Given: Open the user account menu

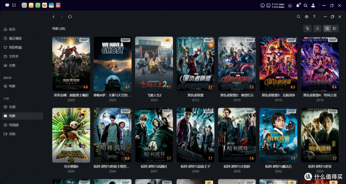Looking at the screenshot, I should click(313, 5).
